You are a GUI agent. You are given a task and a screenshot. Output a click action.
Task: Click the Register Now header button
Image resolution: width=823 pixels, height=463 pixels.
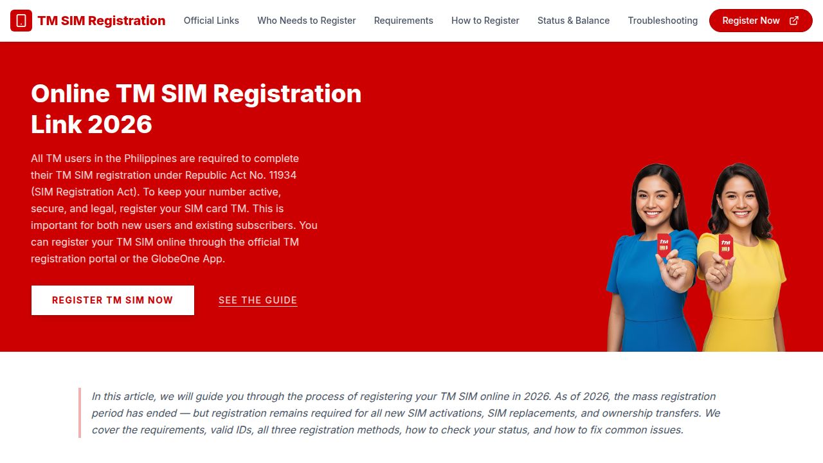tap(761, 21)
